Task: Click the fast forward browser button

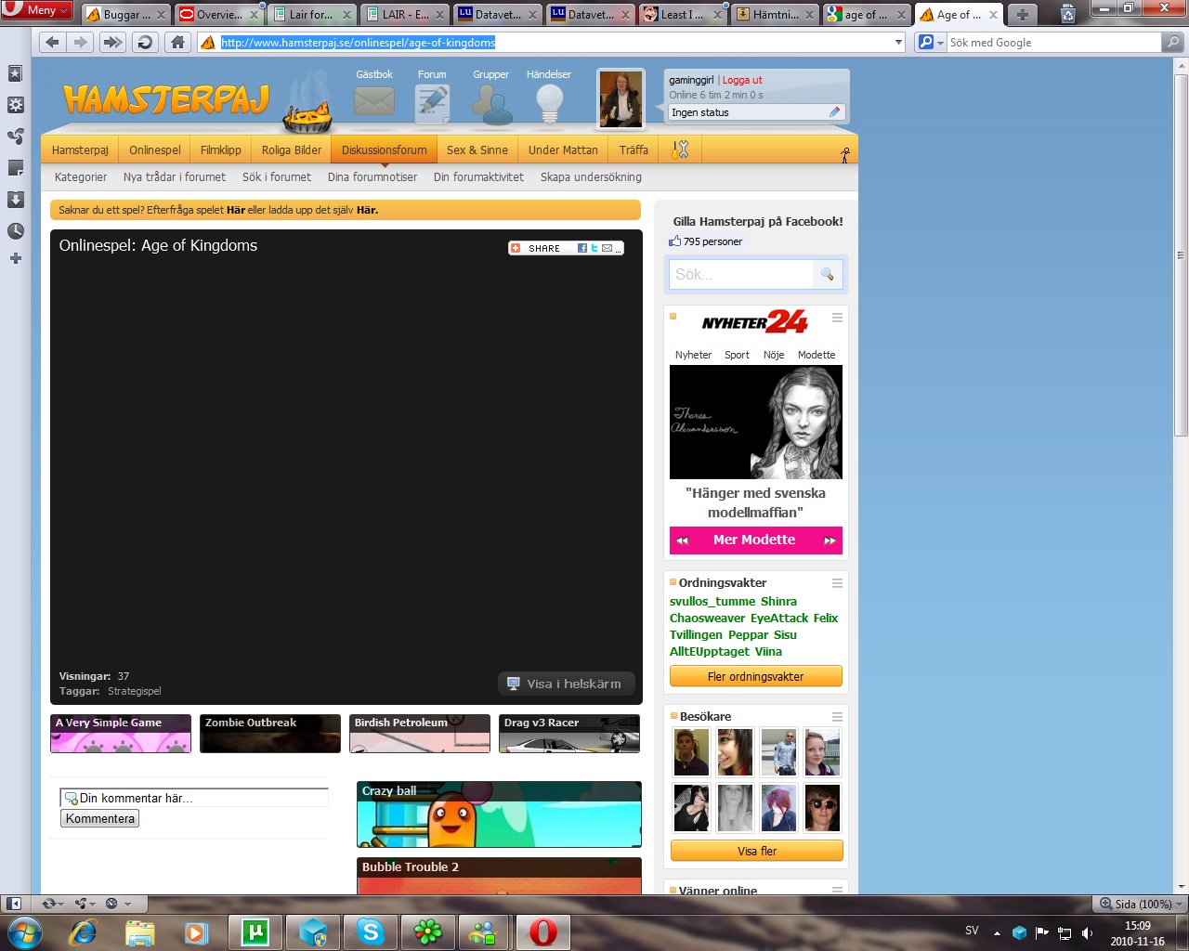Action: click(x=112, y=42)
